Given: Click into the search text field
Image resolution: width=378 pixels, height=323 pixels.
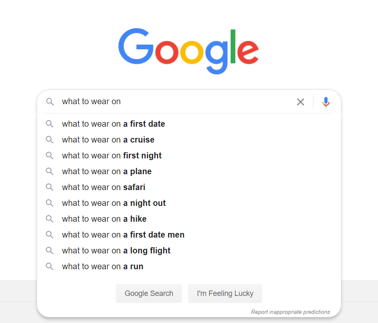Looking at the screenshot, I should [x=176, y=102].
